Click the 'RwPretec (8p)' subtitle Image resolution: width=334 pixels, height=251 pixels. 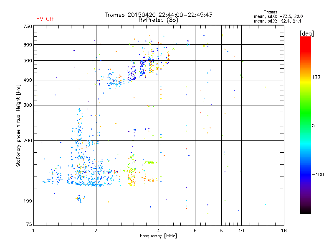158,20
